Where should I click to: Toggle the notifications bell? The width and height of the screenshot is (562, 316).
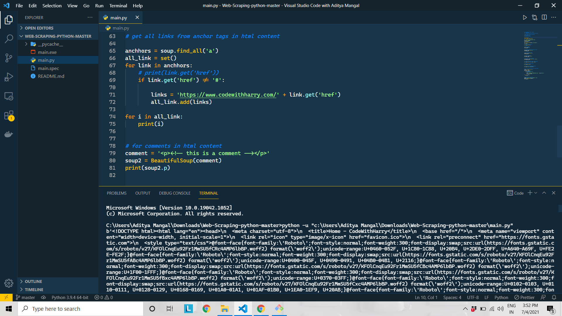pos(554,297)
